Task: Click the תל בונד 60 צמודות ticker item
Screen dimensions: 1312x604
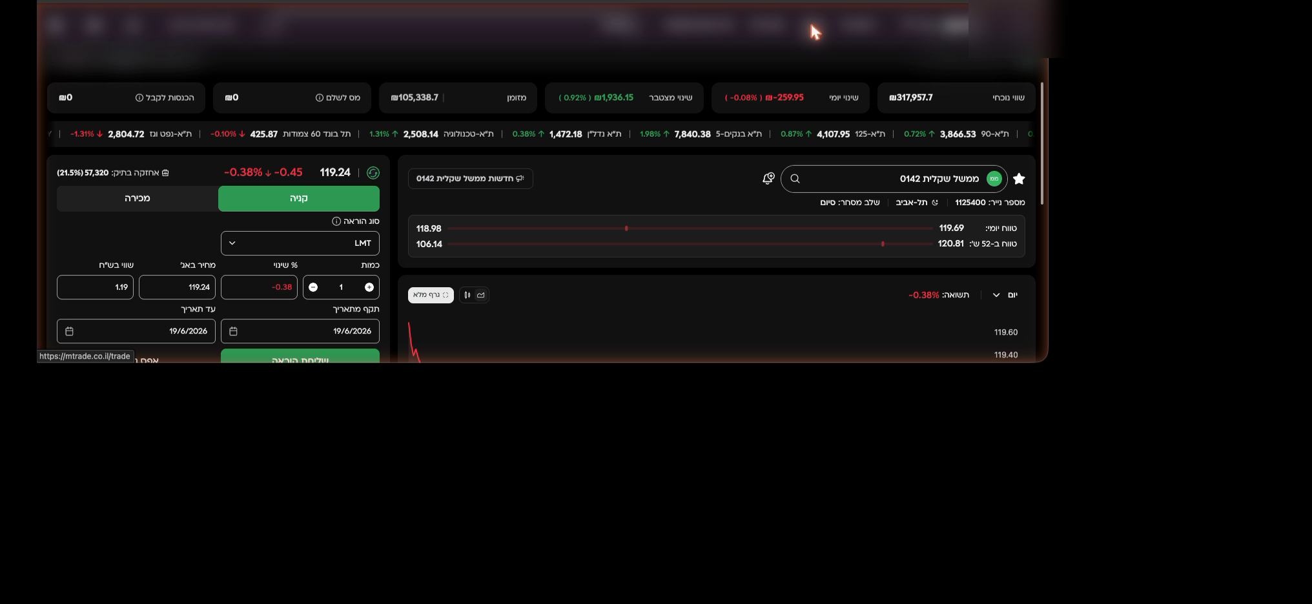Action: (x=280, y=134)
